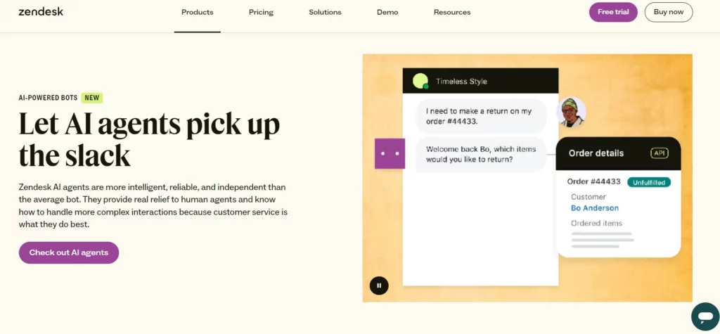Click the "Customer" label in order card
Image resolution: width=720 pixels, height=334 pixels.
(589, 197)
